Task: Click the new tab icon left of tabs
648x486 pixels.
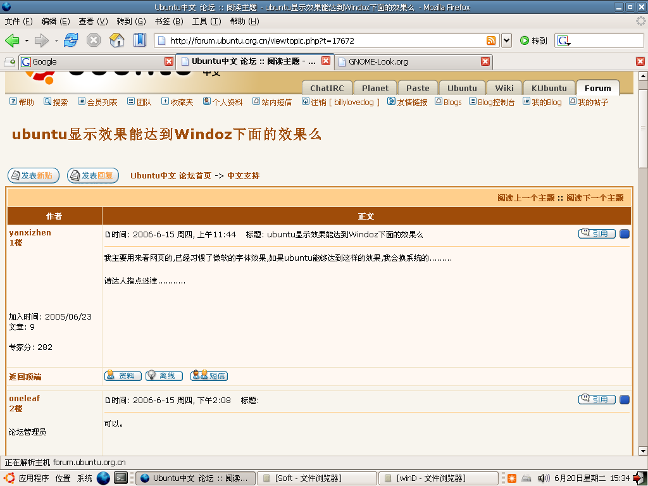Action: pos(9,62)
